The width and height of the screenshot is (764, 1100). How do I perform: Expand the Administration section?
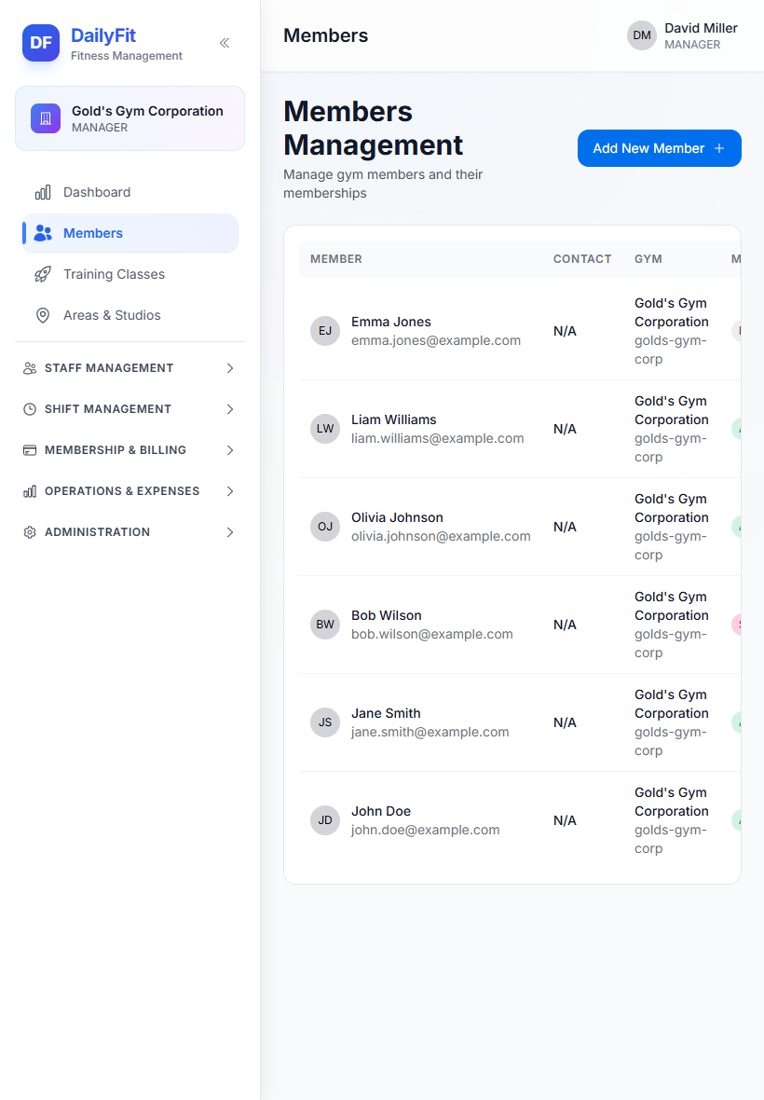point(130,532)
